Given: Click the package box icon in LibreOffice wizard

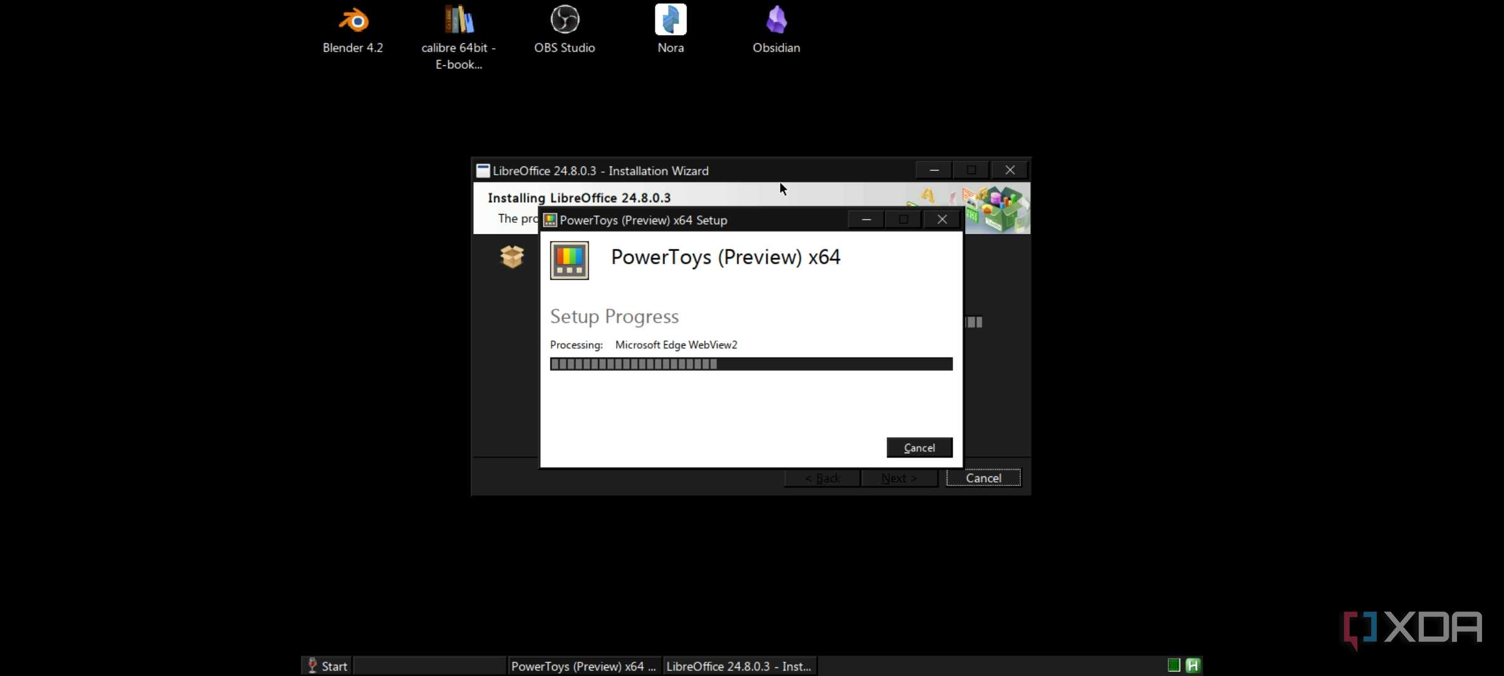Looking at the screenshot, I should [x=512, y=257].
